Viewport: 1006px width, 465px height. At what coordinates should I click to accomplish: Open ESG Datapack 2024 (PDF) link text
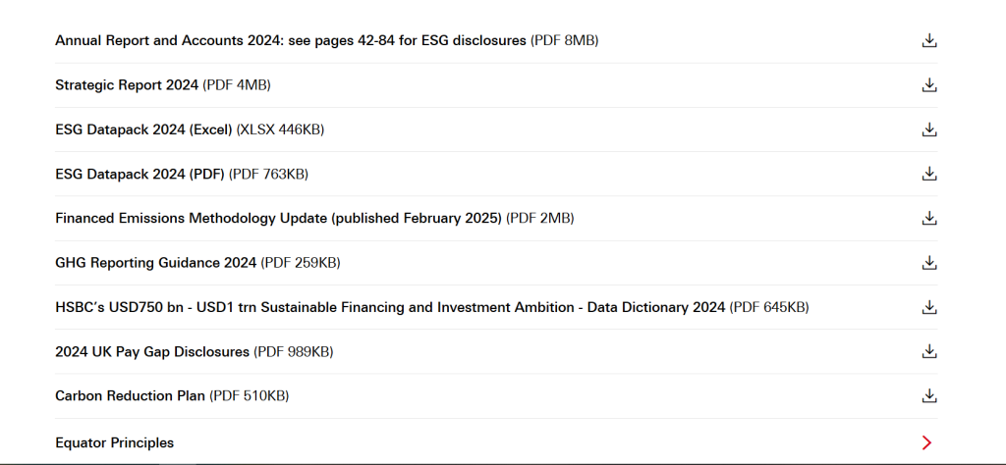[140, 174]
